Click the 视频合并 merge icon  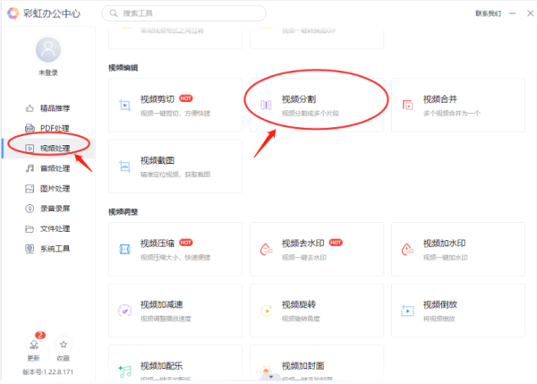[x=407, y=105]
